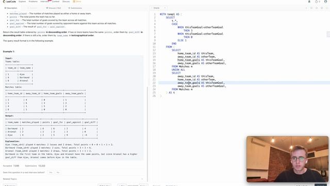Click 'FROM Matches m' on line 24
This screenshot has height=186, width=330.
[182, 89]
